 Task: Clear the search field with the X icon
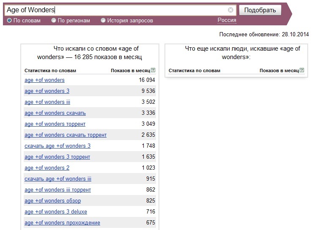click(230, 10)
